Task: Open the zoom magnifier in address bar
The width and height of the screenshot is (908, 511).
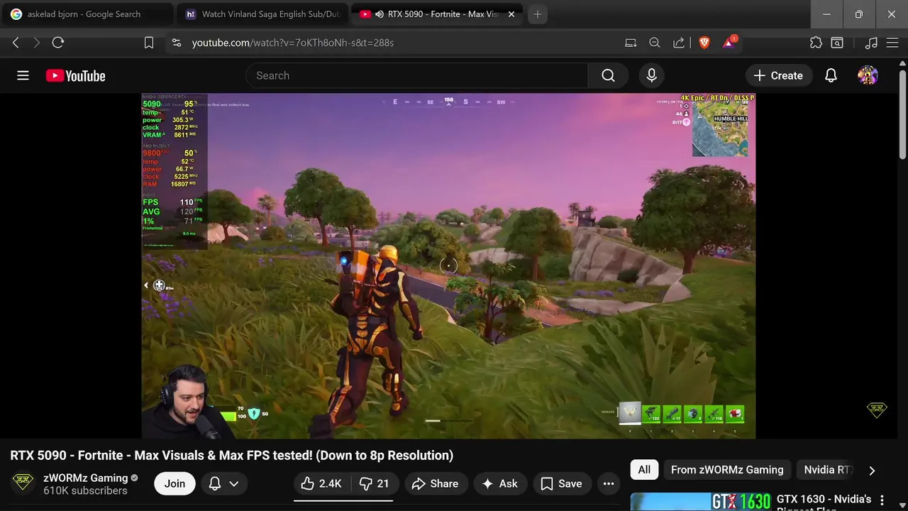Action: (x=655, y=43)
